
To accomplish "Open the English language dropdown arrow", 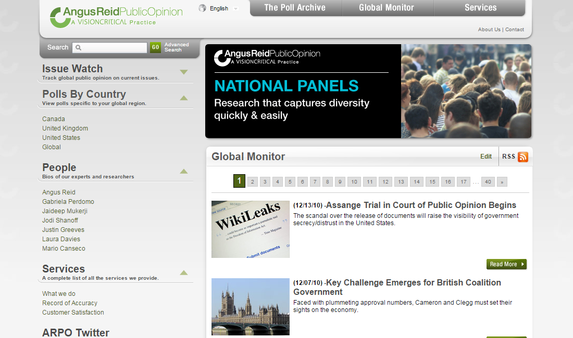I will point(235,9).
